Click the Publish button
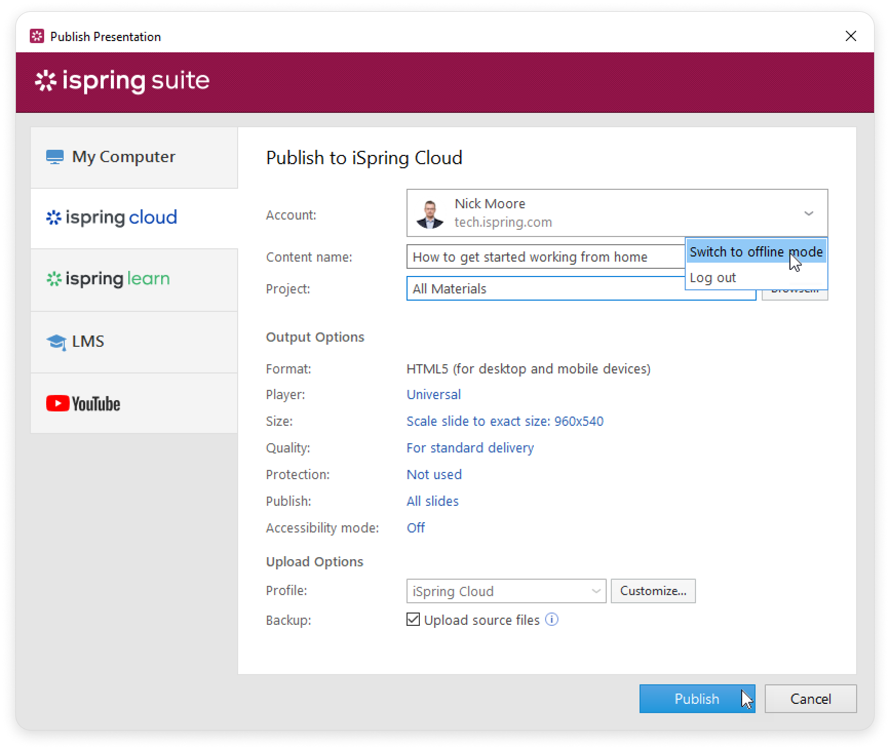 click(x=697, y=699)
